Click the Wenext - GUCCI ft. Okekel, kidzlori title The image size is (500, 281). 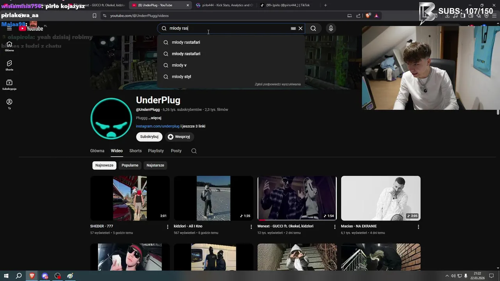click(285, 226)
